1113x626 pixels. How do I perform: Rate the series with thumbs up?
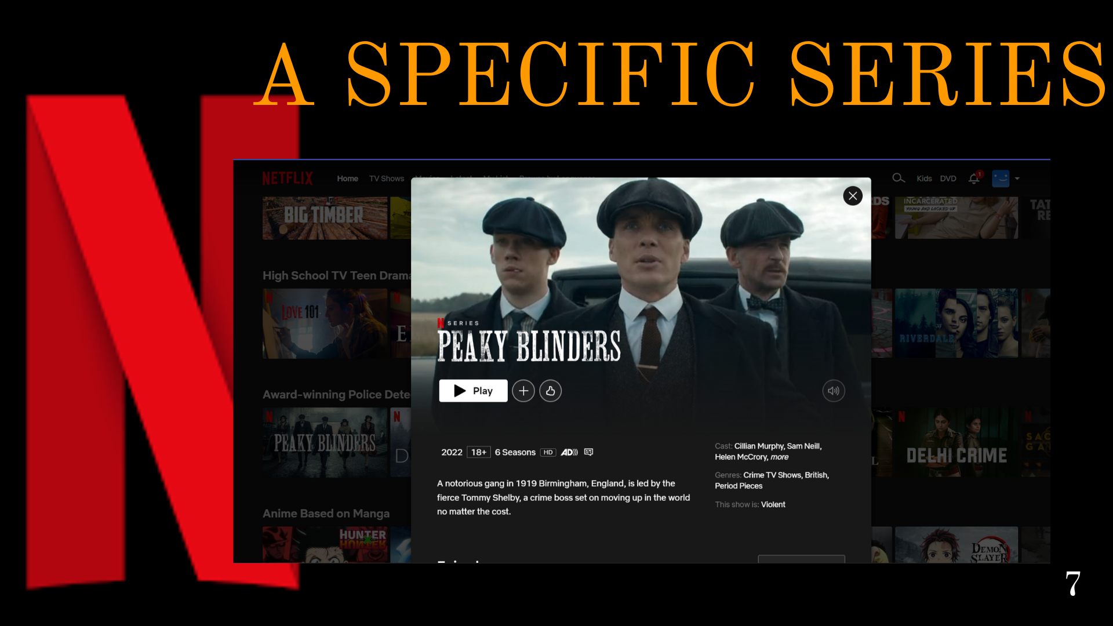pos(550,391)
